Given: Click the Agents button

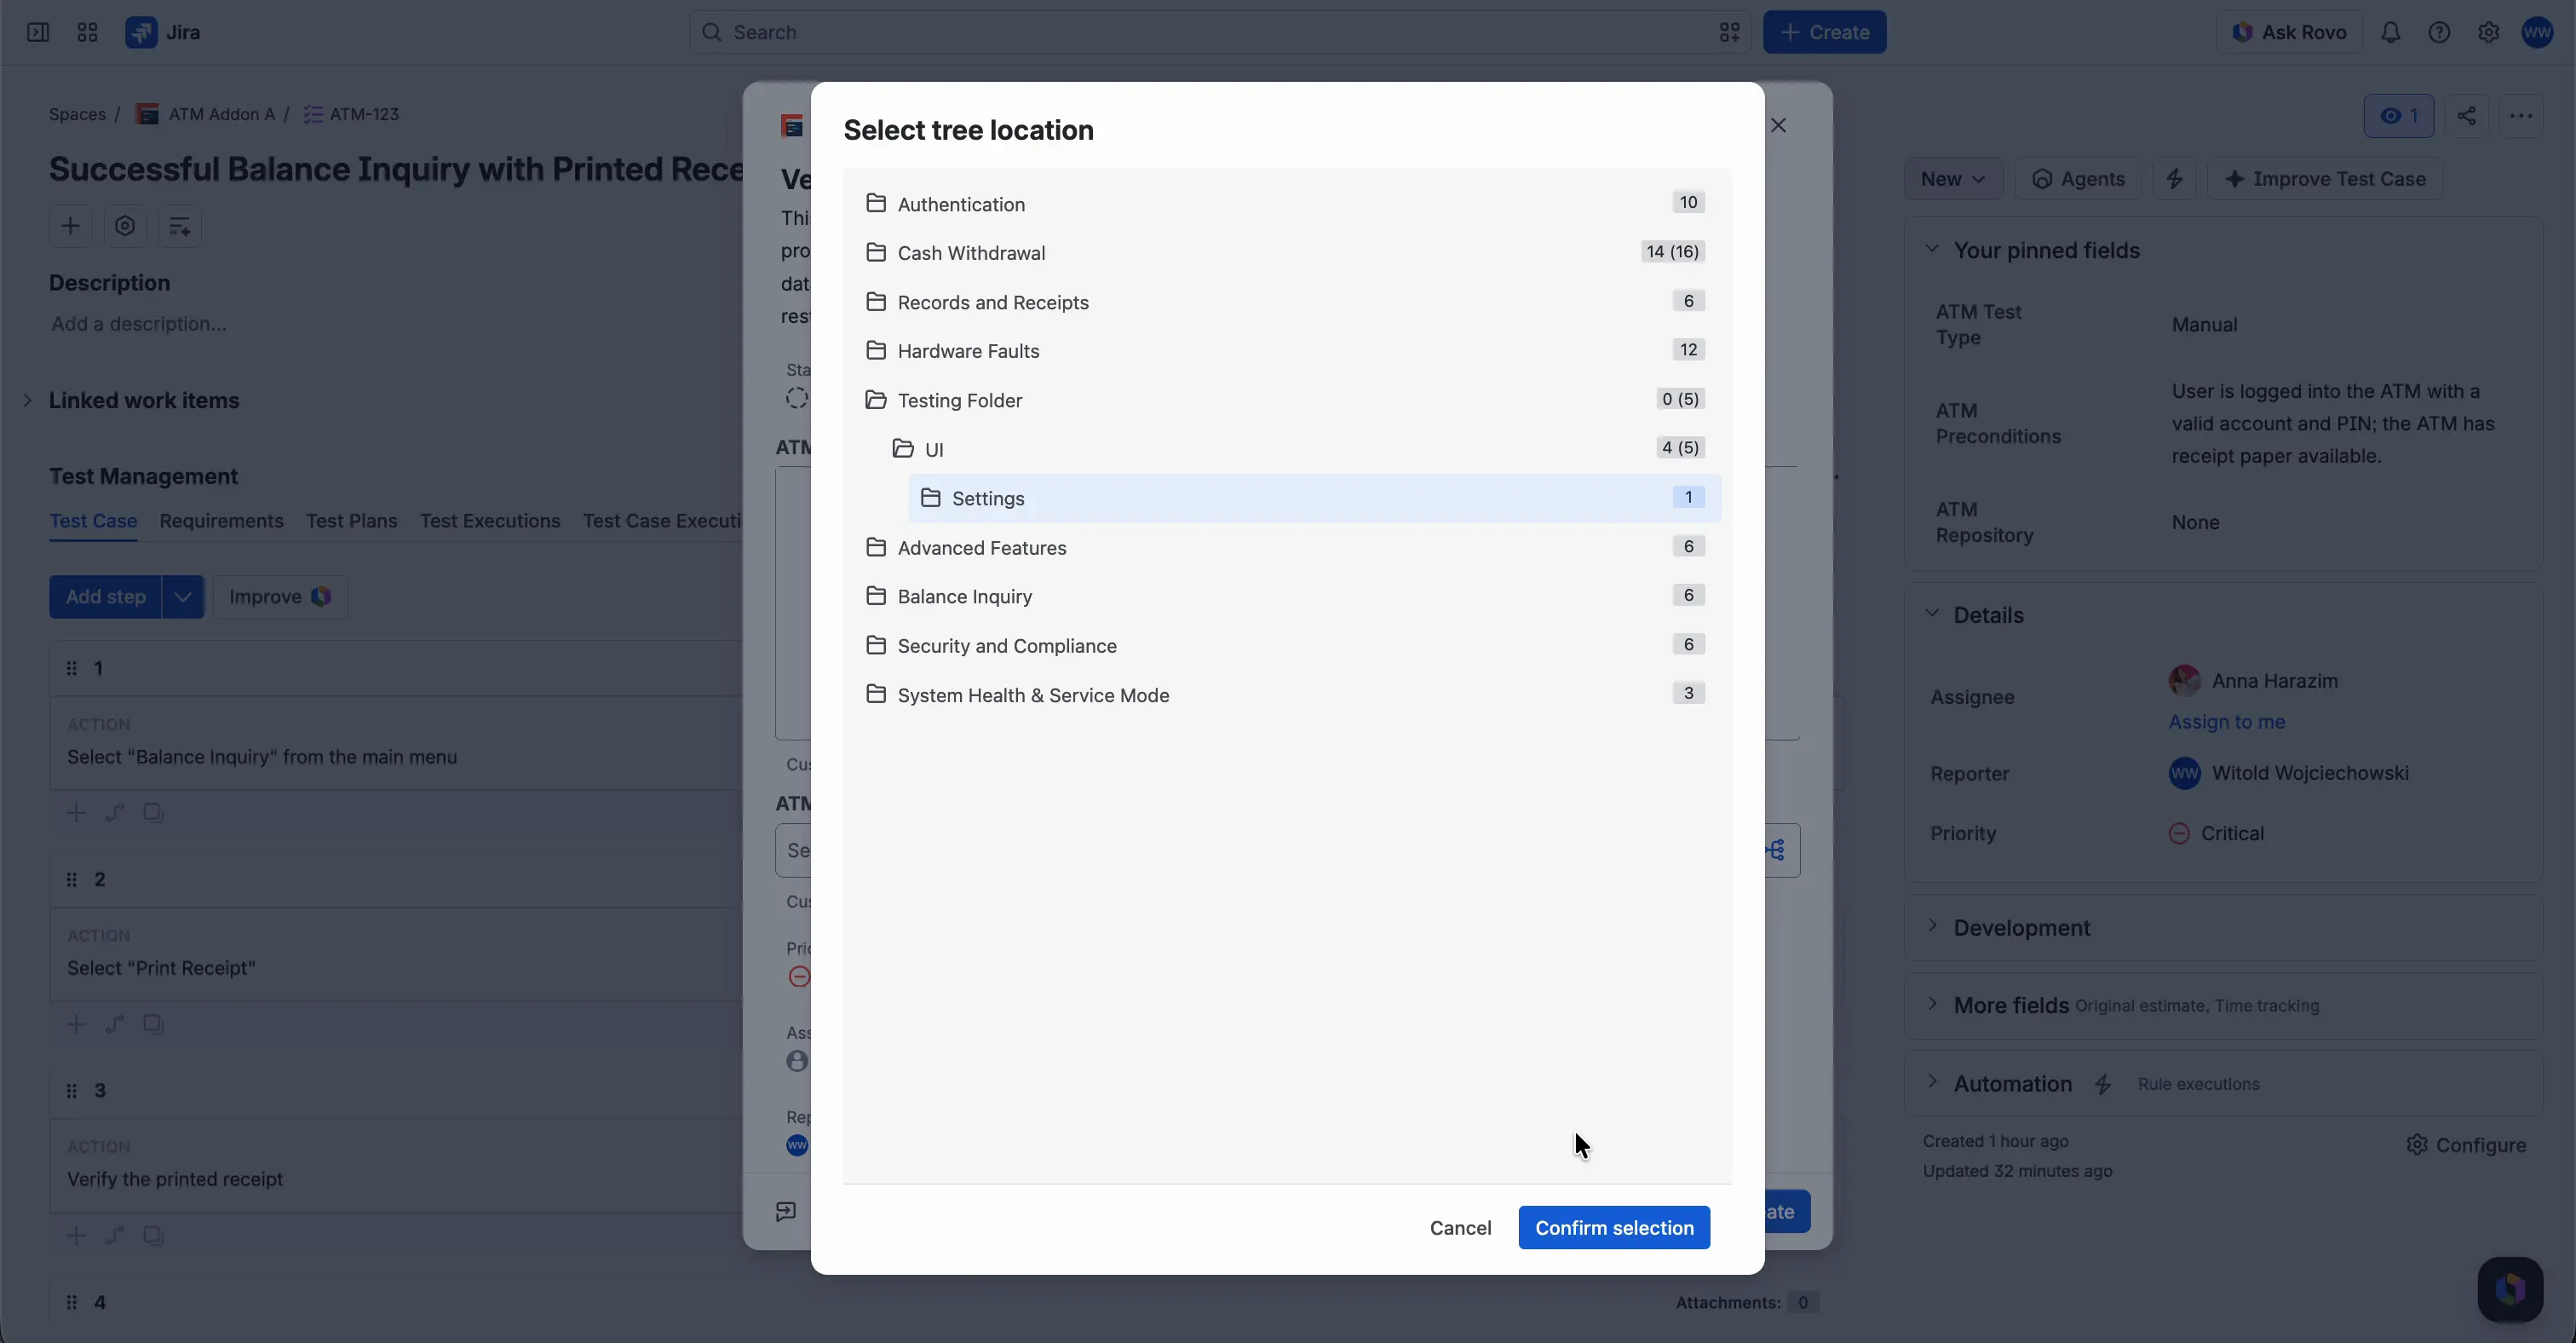Looking at the screenshot, I should pos(2077,179).
